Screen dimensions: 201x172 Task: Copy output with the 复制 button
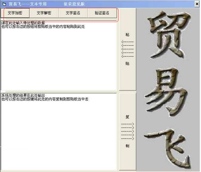[x=128, y=131]
